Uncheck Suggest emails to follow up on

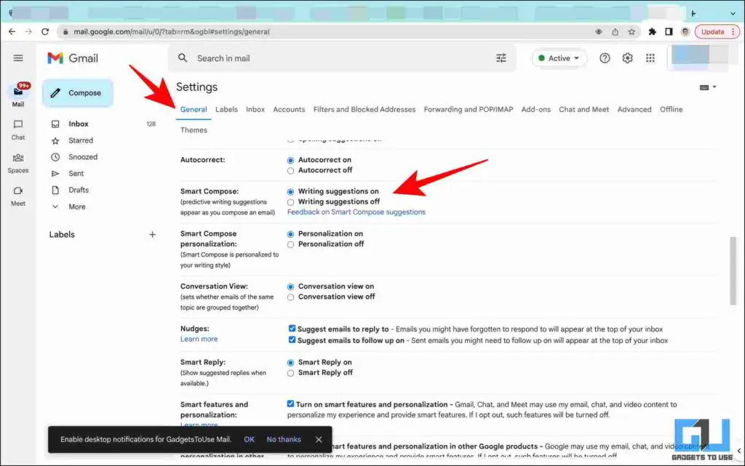[292, 340]
